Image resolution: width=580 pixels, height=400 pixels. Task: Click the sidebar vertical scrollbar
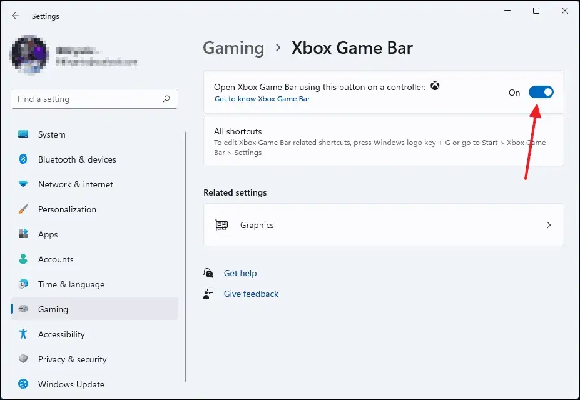(185, 257)
